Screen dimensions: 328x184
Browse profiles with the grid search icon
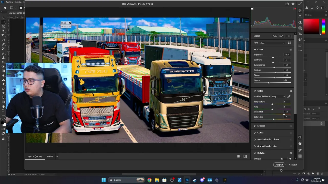click(x=289, y=43)
